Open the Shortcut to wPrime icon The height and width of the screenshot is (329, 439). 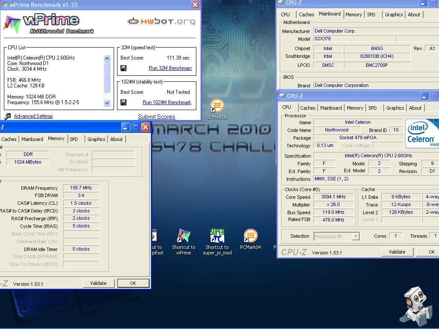click(183, 242)
